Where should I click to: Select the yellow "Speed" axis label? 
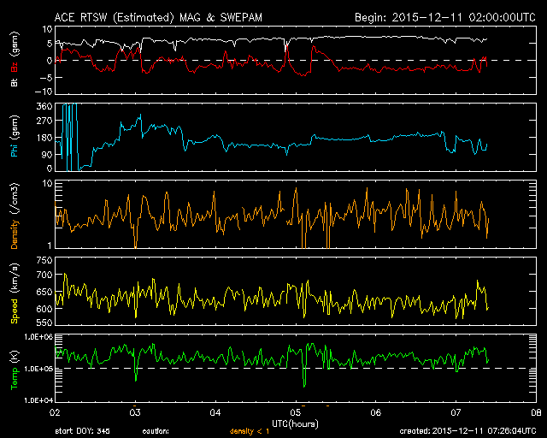click(x=15, y=311)
